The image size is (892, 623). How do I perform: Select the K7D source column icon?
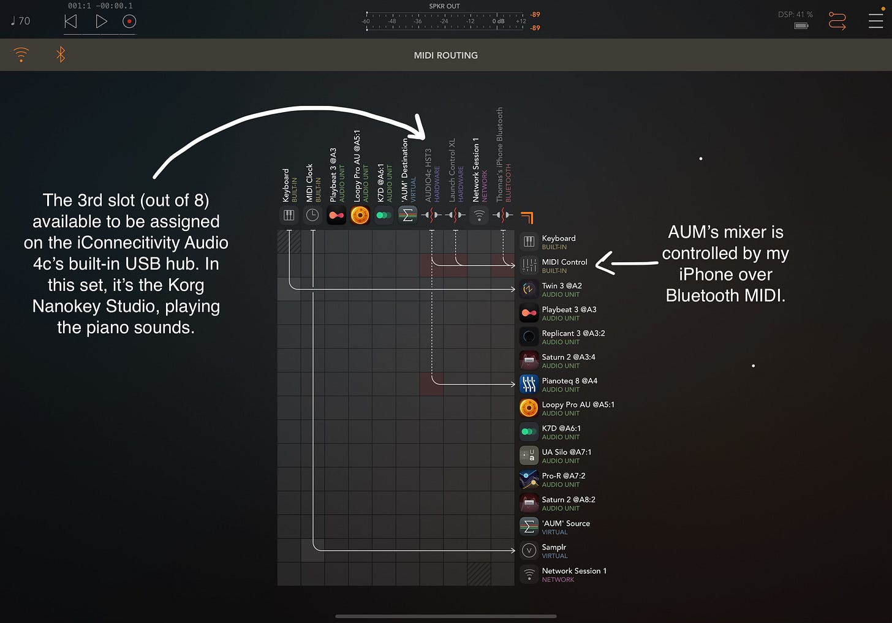tap(384, 215)
